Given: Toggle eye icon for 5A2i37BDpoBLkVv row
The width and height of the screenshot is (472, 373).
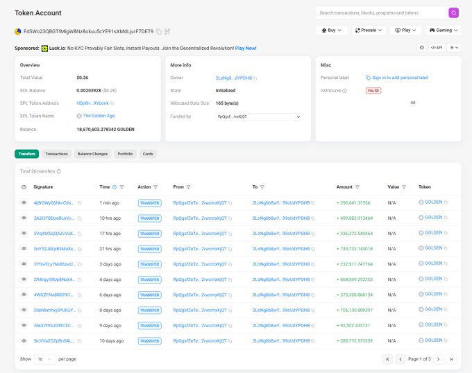Looking at the screenshot, I should pos(24,218).
